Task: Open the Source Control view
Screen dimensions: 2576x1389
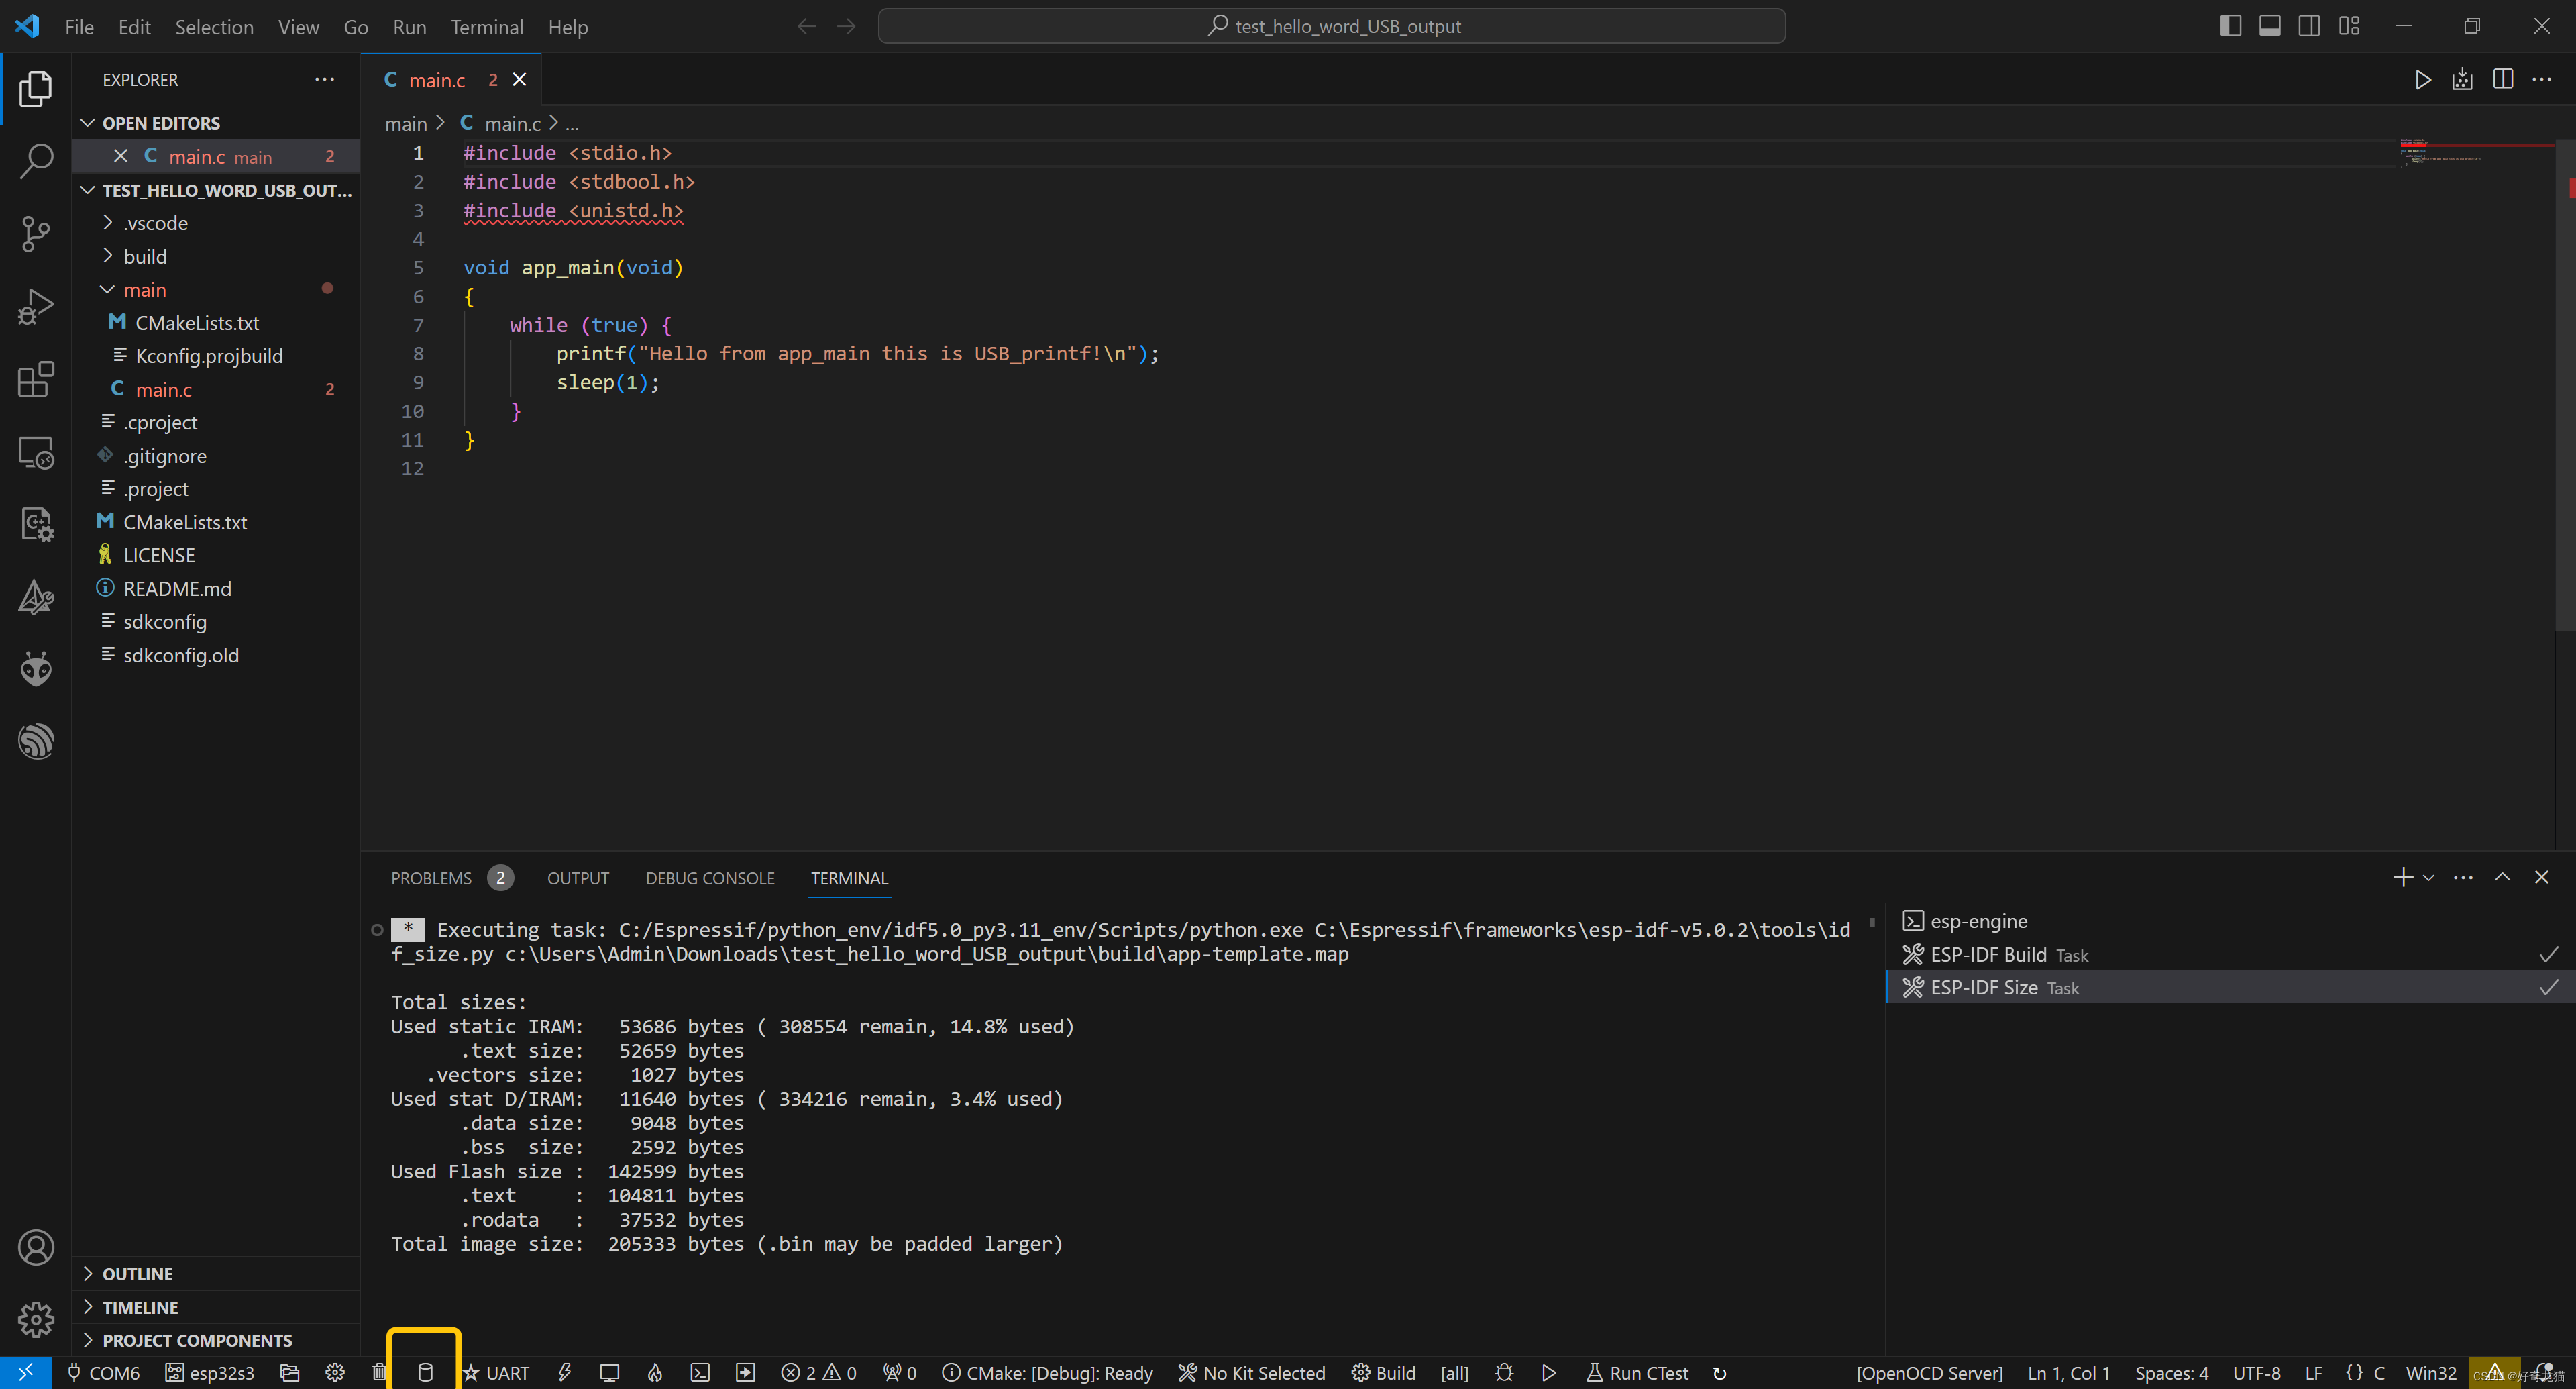Action: coord(36,234)
